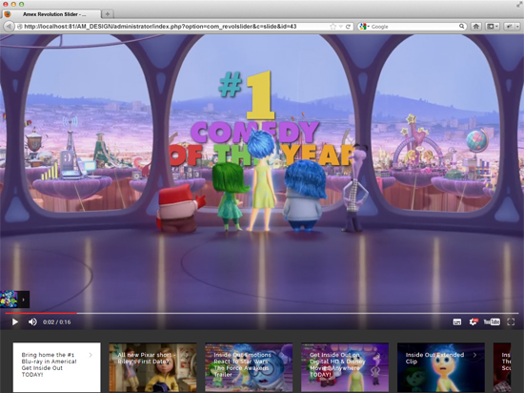Open playlist thumbnail on video
This screenshot has height=393, width=524.
[x=10, y=300]
